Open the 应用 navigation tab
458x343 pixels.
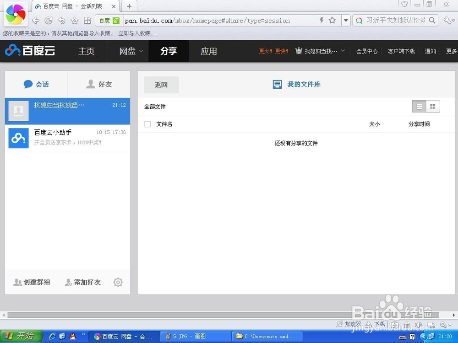point(208,51)
